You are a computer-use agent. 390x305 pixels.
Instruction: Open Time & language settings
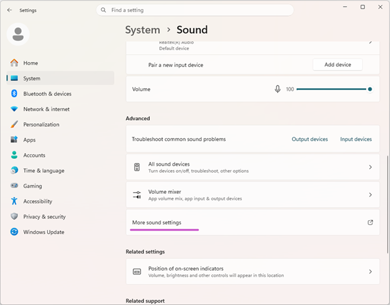[x=60, y=170]
